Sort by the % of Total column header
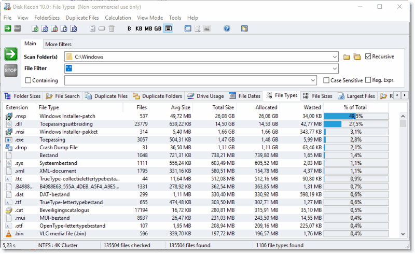 click(x=355, y=107)
